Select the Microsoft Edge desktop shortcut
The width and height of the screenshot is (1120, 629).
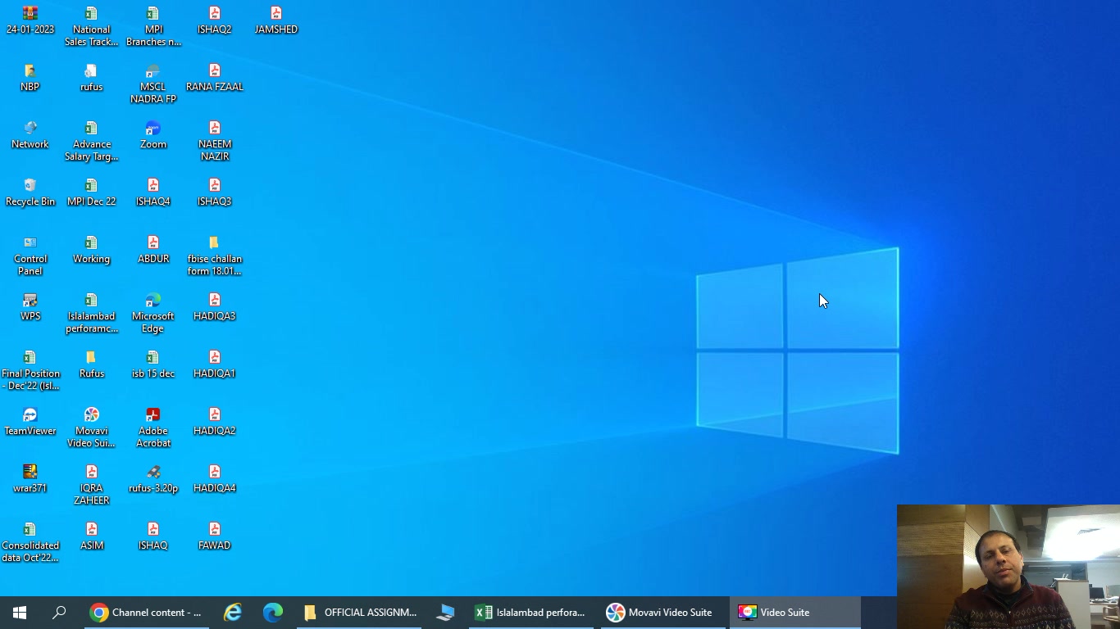pos(153,313)
